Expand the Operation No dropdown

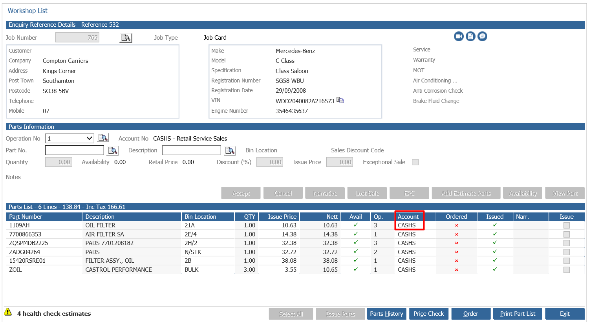89,138
